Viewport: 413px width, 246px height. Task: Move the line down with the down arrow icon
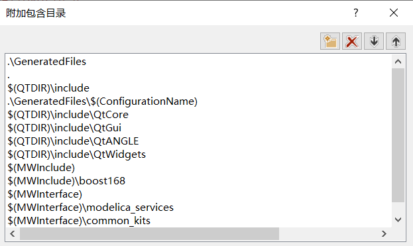374,41
